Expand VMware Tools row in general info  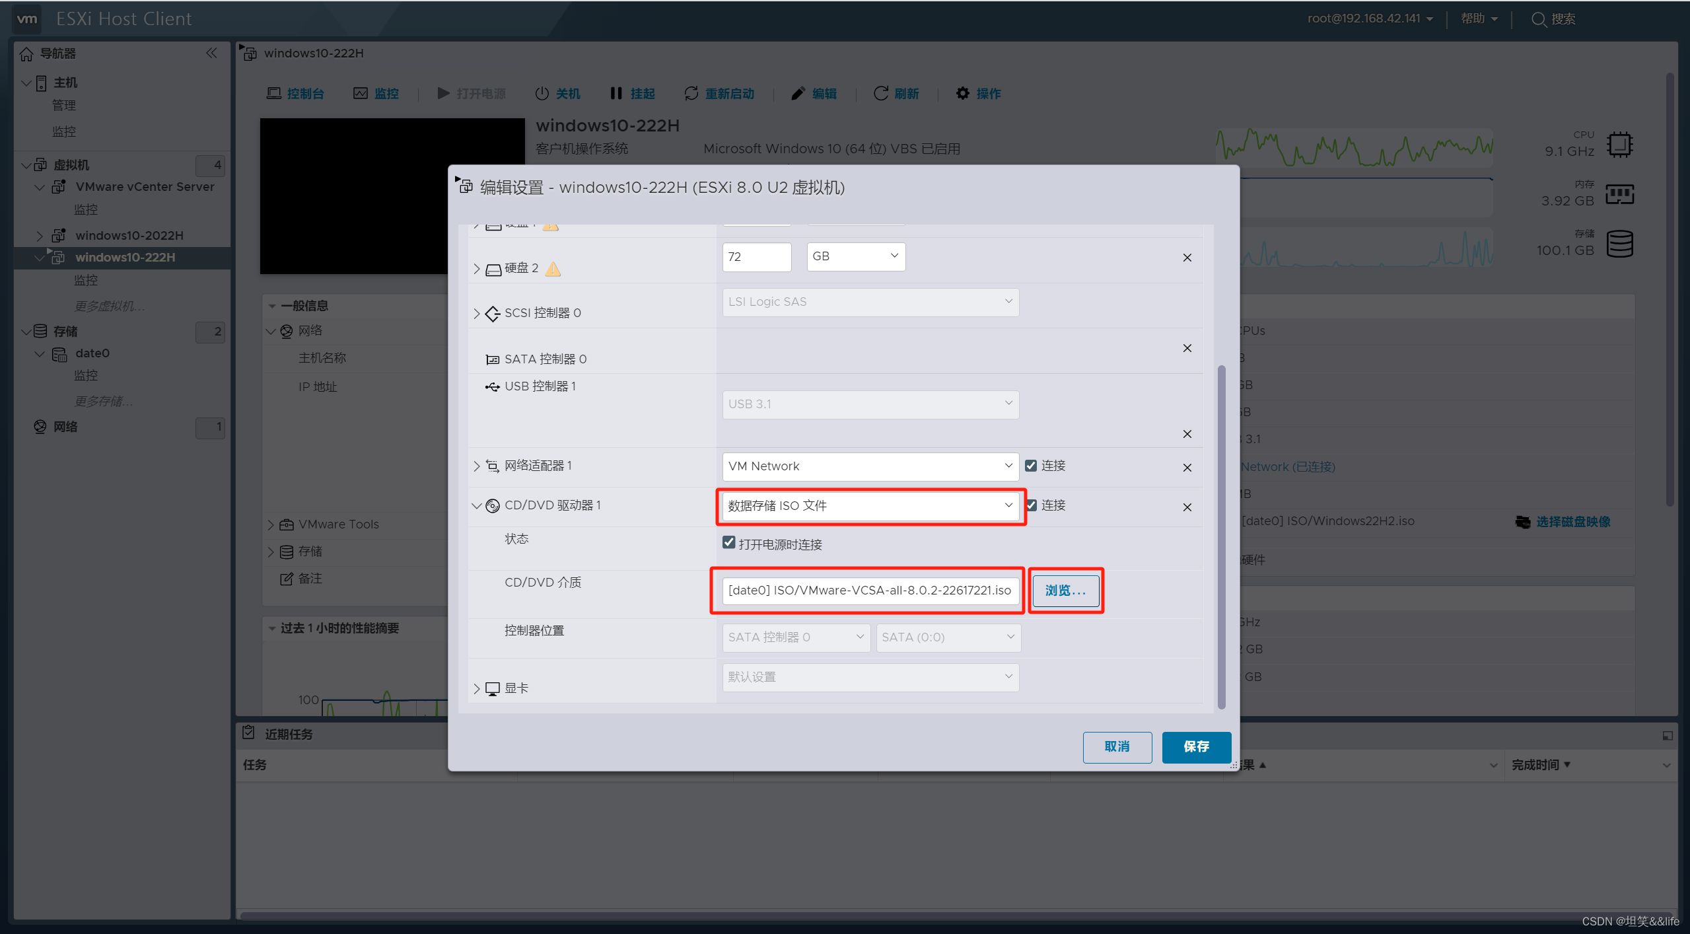point(271,524)
